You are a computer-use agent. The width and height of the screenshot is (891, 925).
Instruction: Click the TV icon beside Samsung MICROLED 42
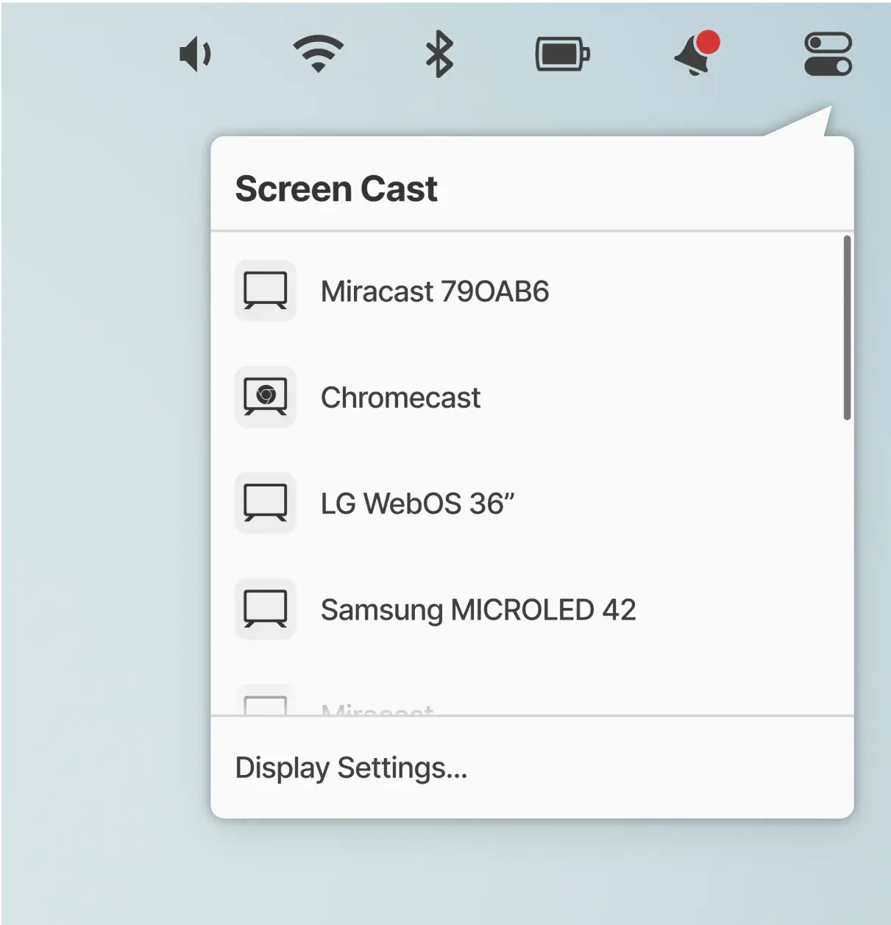265,609
